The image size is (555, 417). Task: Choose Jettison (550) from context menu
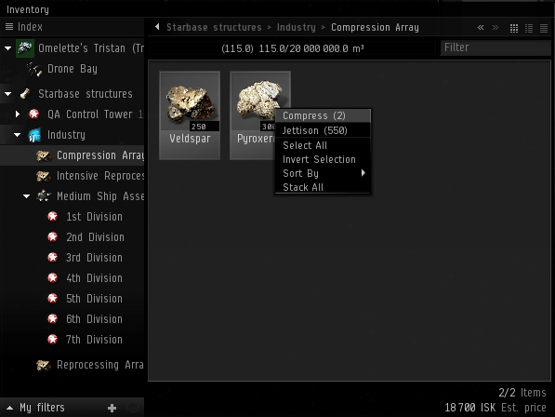coord(323,130)
